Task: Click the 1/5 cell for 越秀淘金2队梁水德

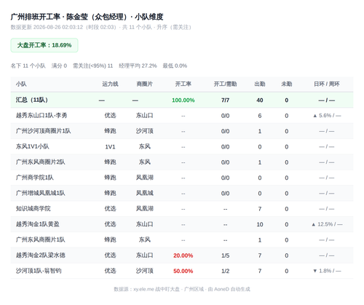Action: 225,256
